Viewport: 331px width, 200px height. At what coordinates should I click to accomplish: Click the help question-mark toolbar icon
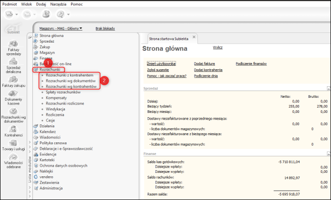click(61, 15)
